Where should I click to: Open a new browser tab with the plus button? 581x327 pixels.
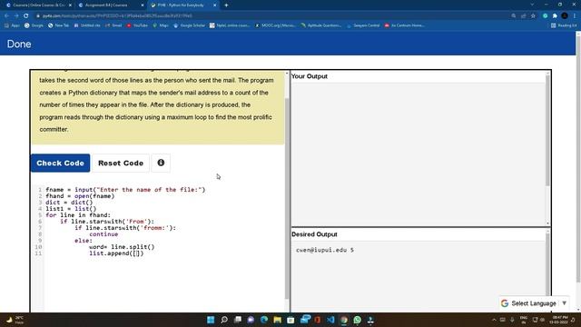coord(226,5)
